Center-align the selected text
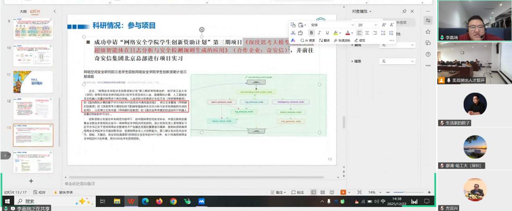 pyautogui.click(x=367, y=33)
